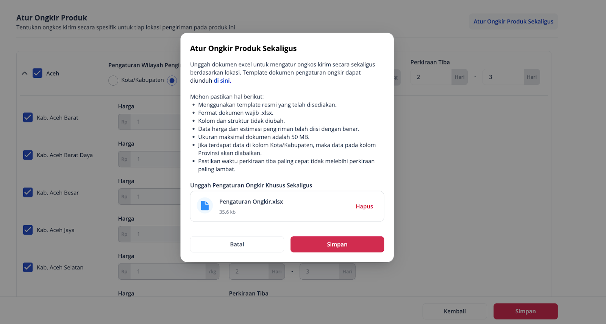606x324 pixels.
Task: Uncheck the Aceh province checkbox
Action: click(x=37, y=73)
